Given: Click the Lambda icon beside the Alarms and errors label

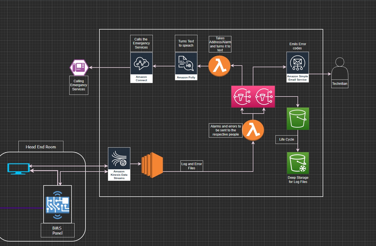Looking at the screenshot, I should click(x=253, y=130).
